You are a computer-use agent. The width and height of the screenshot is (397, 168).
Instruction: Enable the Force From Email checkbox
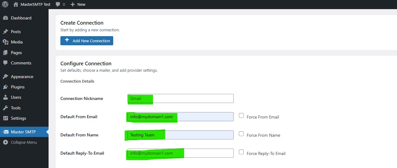coord(241,115)
